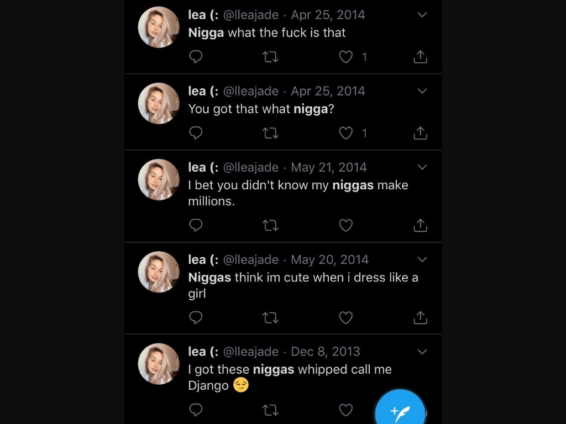566x424 pixels.
Task: Open @lleajade handle on May 20 tweet
Action: 251,259
